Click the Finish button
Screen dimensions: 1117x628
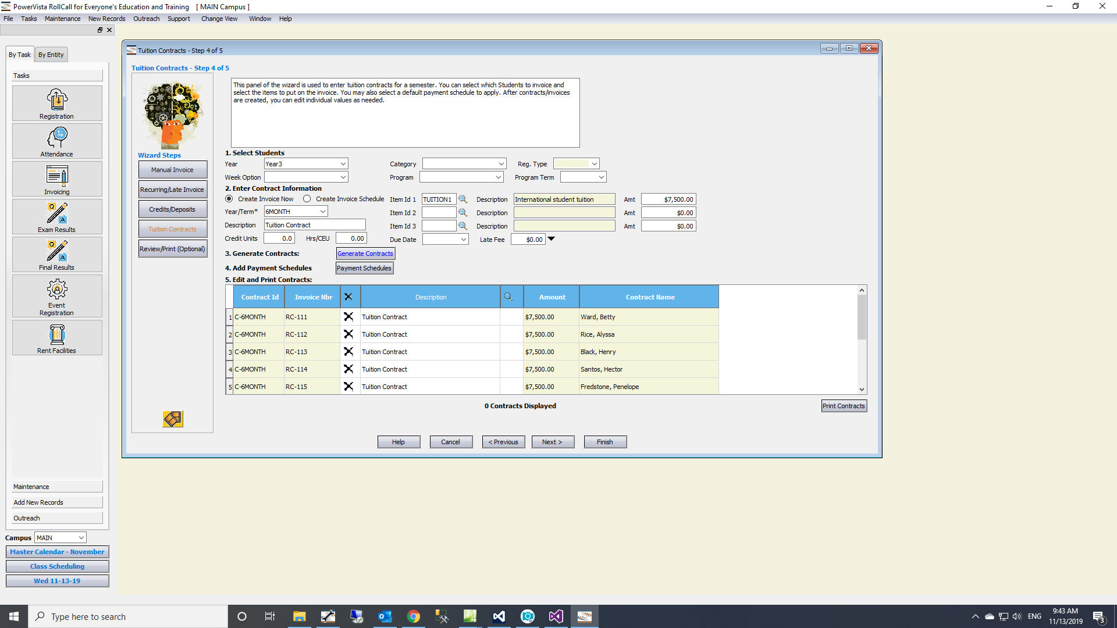point(605,442)
